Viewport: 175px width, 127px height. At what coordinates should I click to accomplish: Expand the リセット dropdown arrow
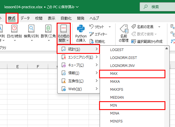click(x=110, y=27)
